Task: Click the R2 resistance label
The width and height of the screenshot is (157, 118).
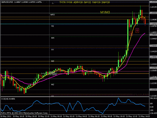Action: [53, 26]
